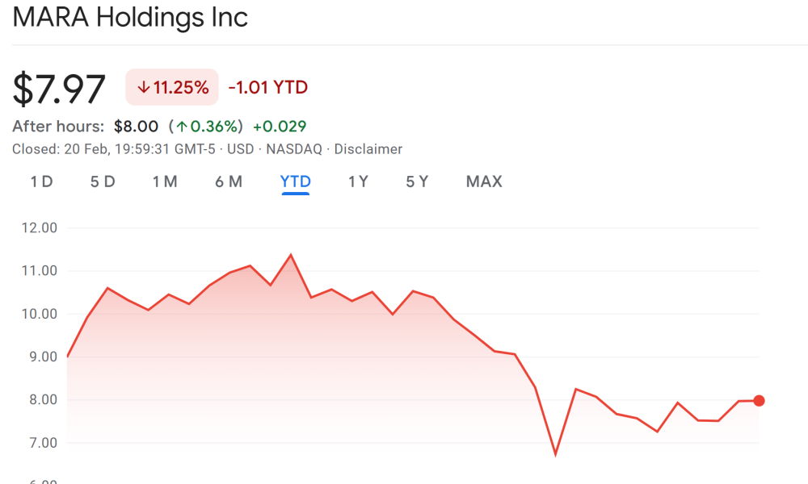
Task: Click the green up arrow beside 0.36%
Action: (x=183, y=127)
